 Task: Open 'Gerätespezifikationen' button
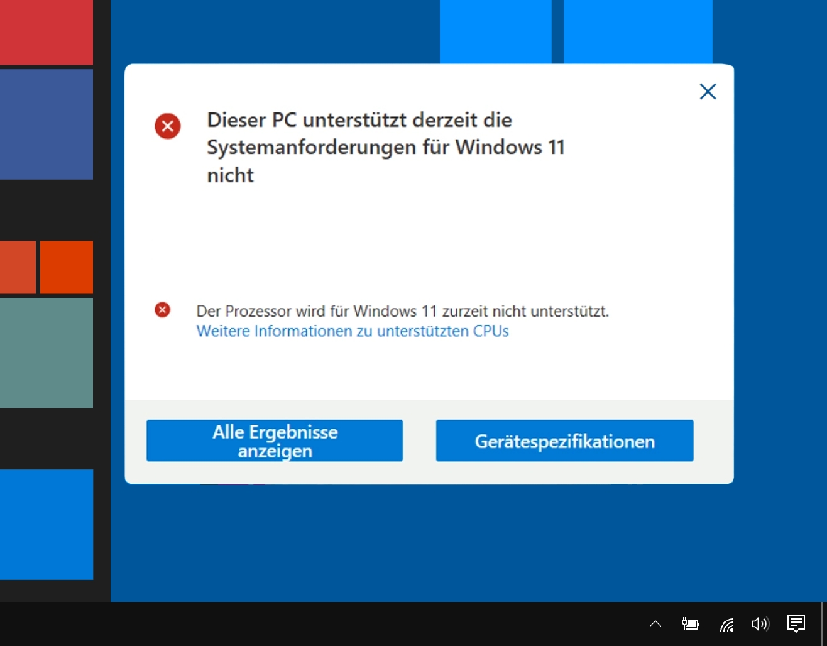point(564,441)
